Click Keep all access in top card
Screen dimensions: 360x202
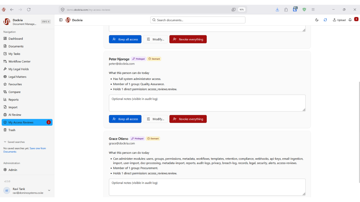pyautogui.click(x=125, y=39)
